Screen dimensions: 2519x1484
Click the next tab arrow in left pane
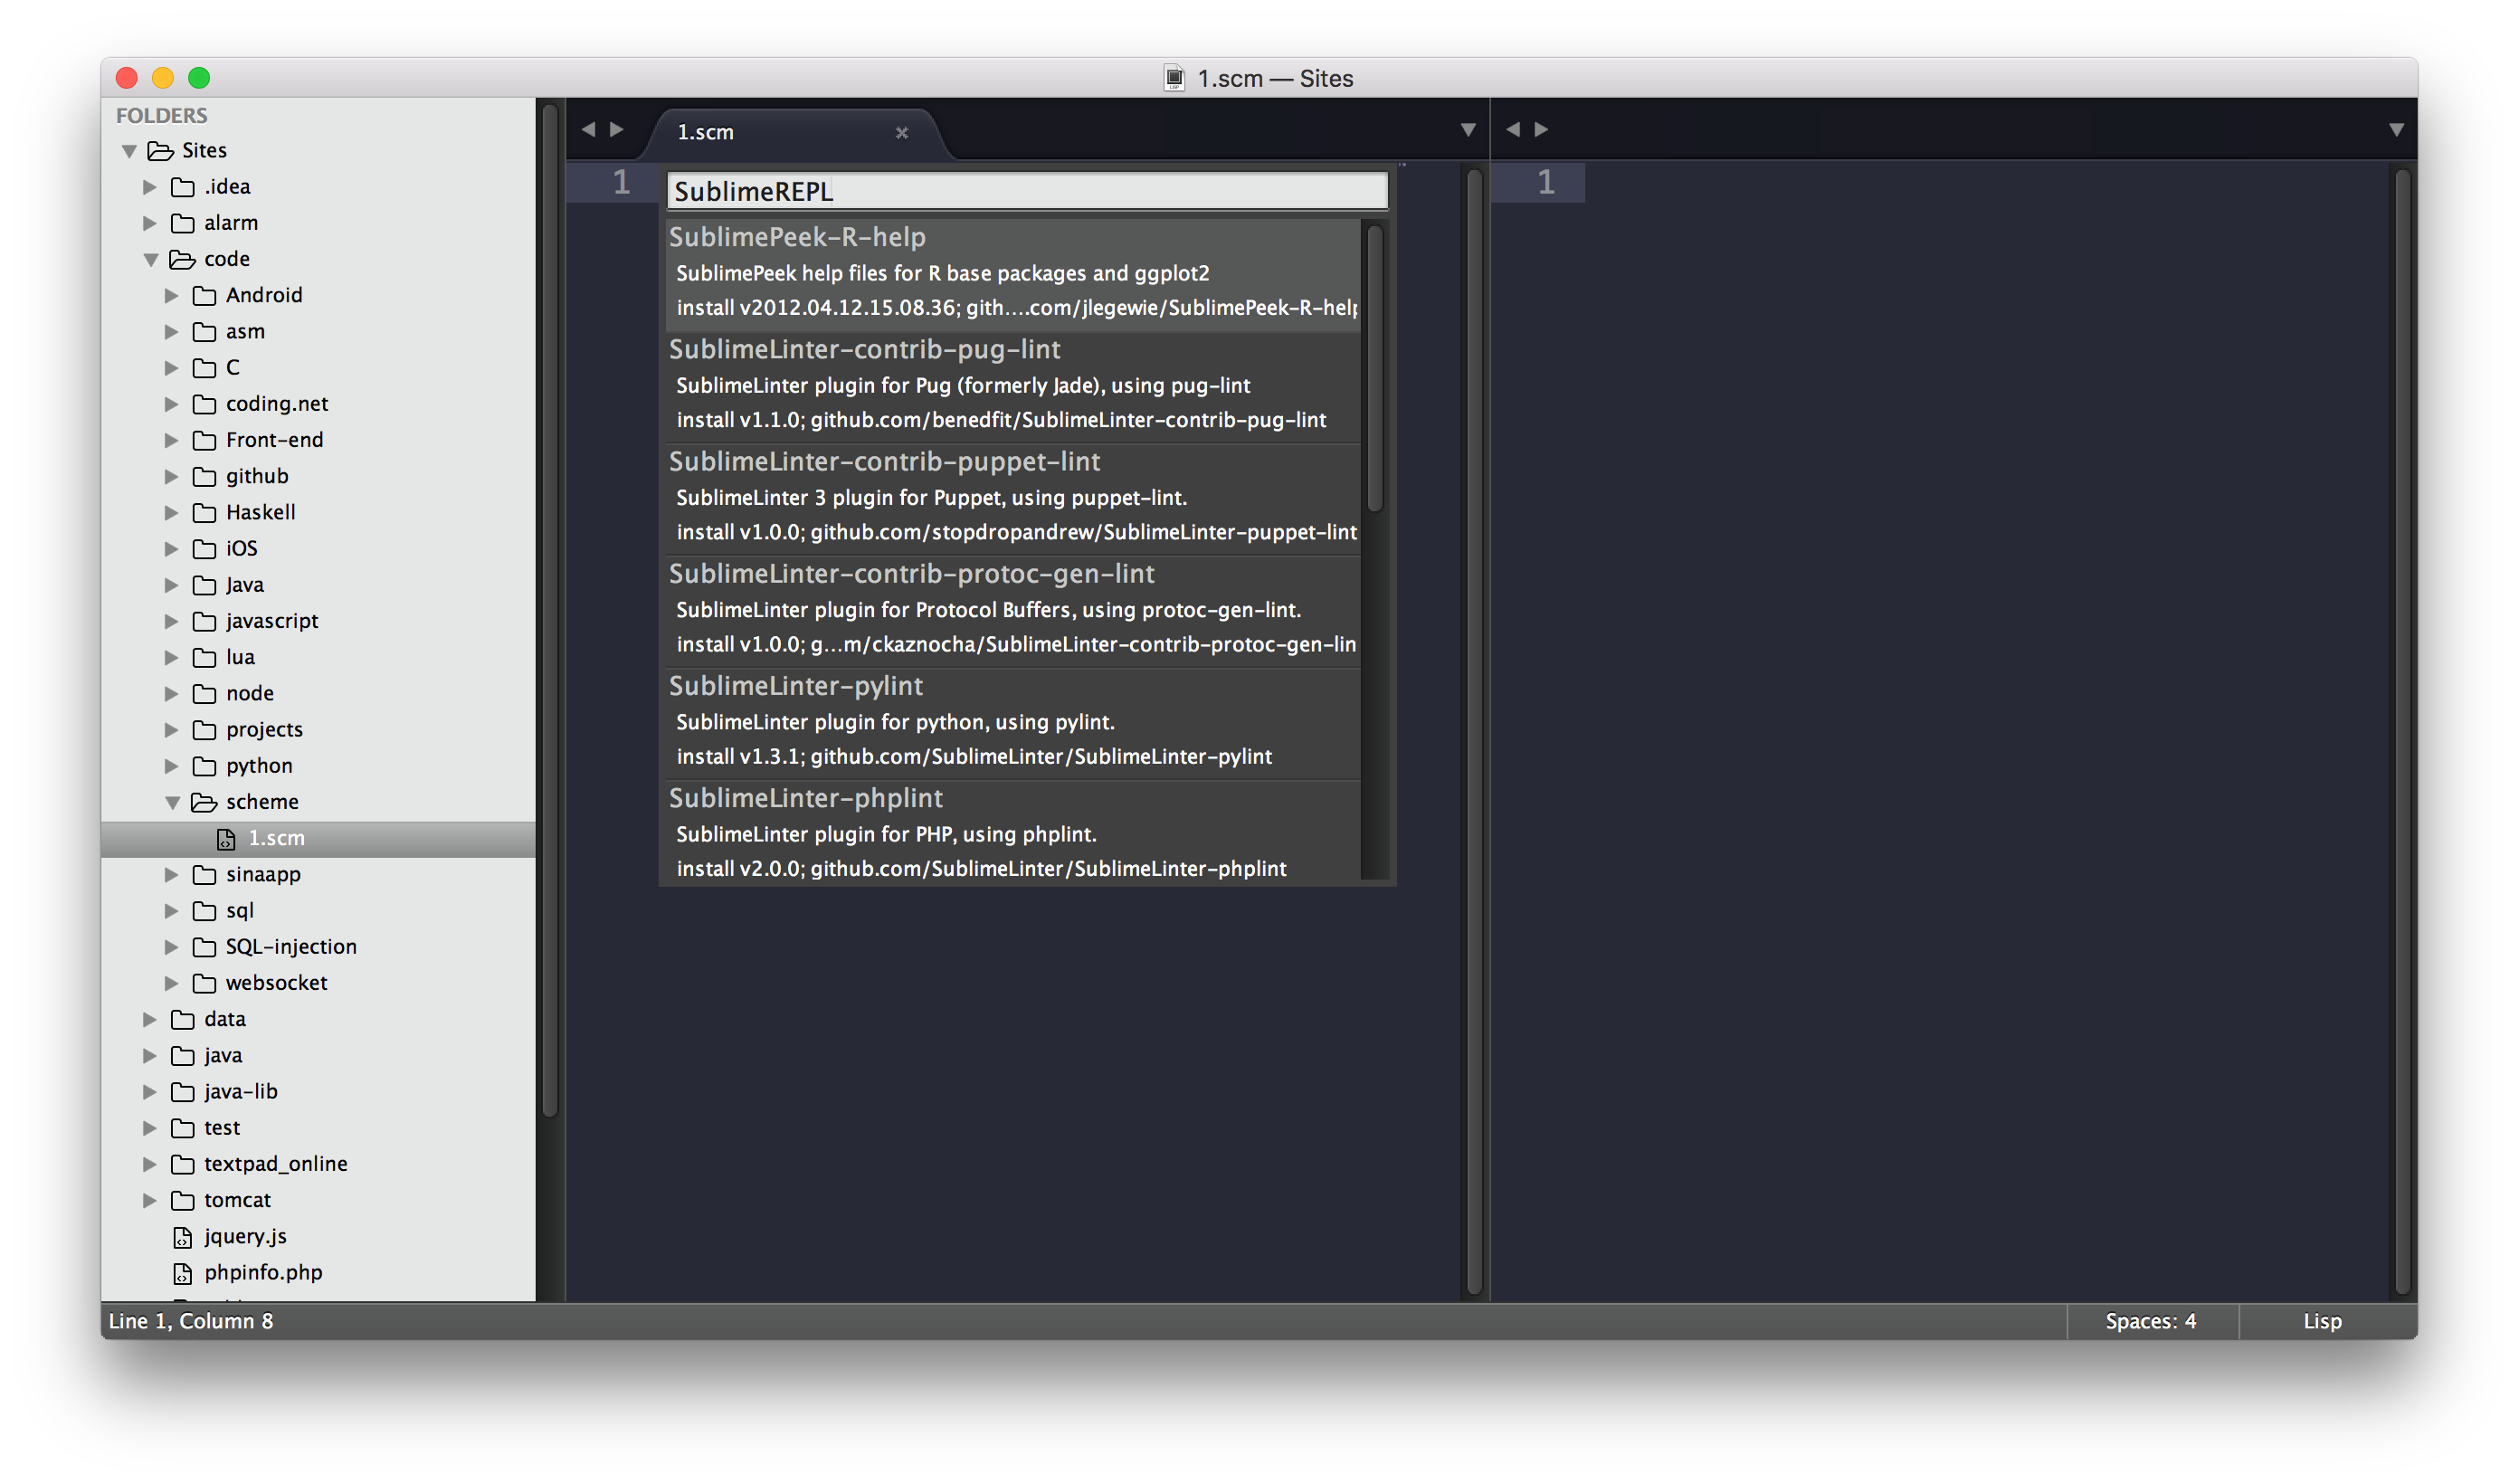tap(617, 129)
